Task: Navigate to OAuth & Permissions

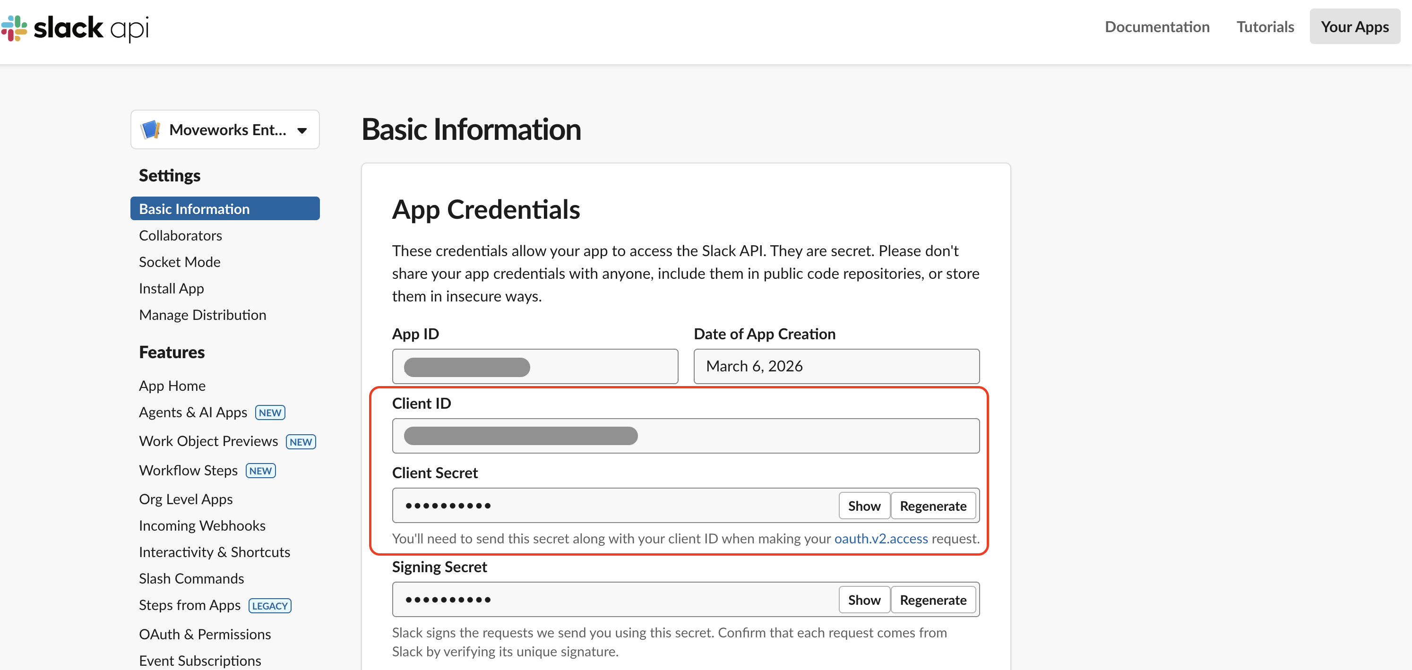Action: (x=205, y=634)
